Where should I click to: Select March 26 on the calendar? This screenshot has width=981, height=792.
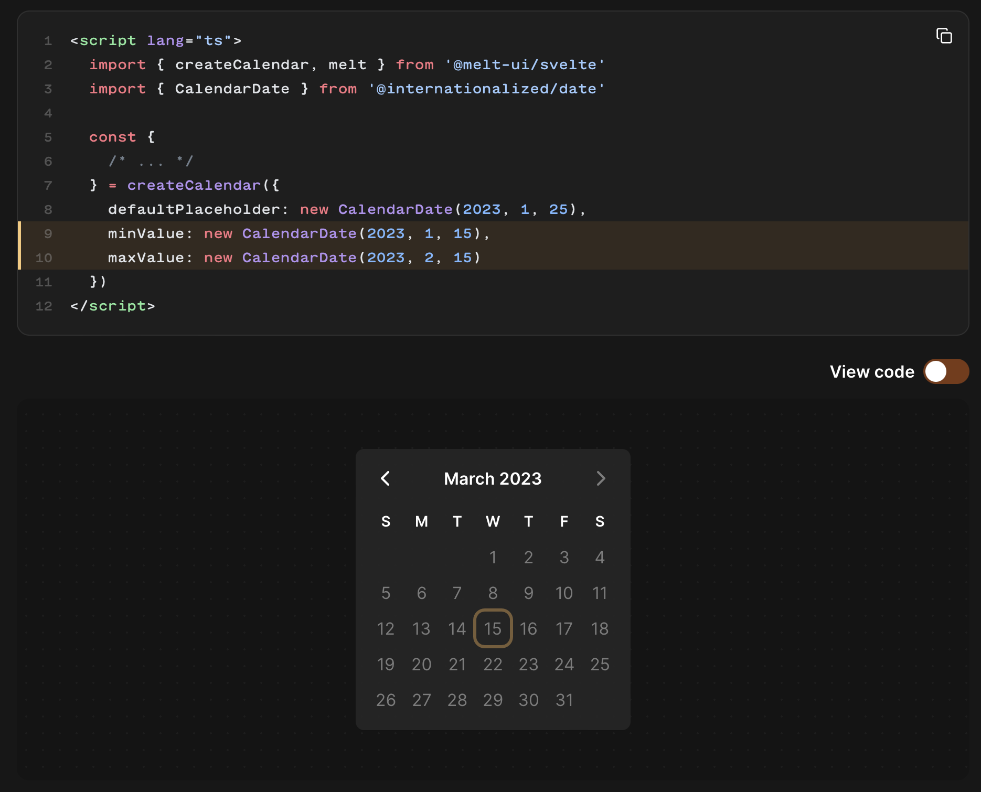click(386, 700)
